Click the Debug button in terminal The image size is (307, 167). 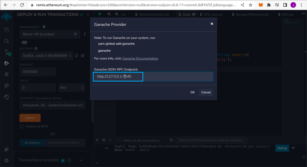pyautogui.click(x=282, y=148)
